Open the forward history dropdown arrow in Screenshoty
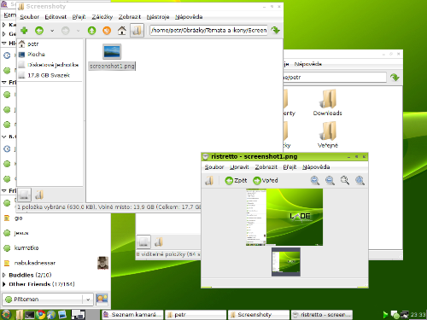 click(78, 31)
